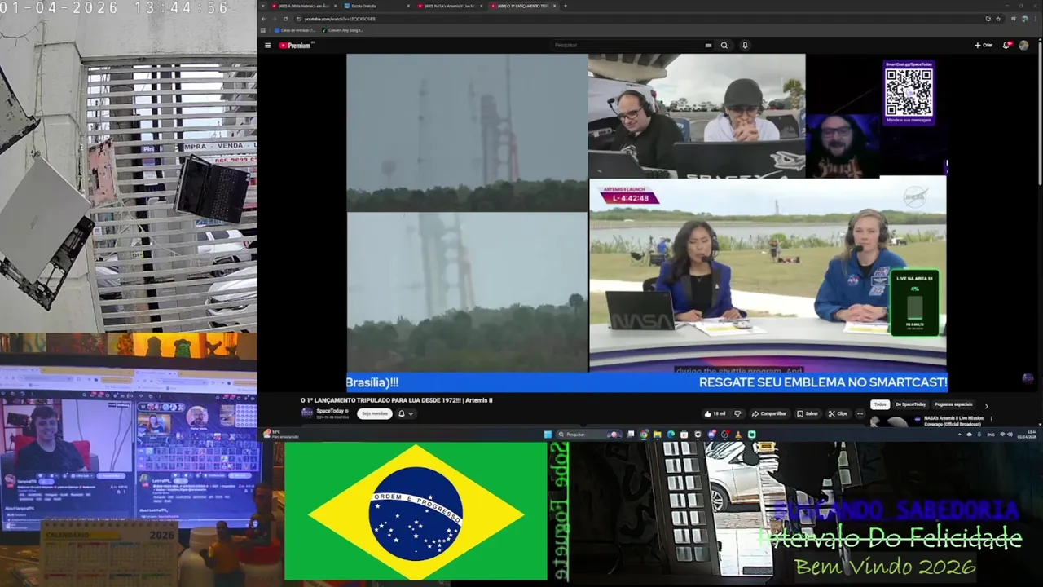
Task: Open the account avatar menu on YouTube
Action: tap(1023, 46)
